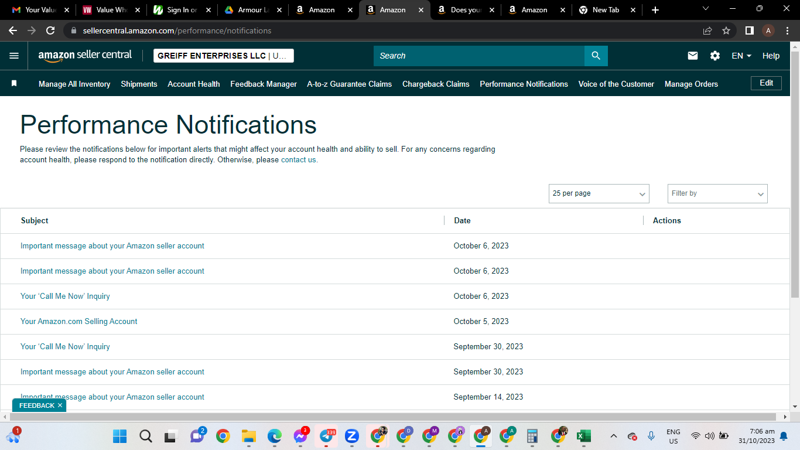Open the September 30 'Call Me Now' Inquiry
This screenshot has height=450, width=800.
[65, 346]
